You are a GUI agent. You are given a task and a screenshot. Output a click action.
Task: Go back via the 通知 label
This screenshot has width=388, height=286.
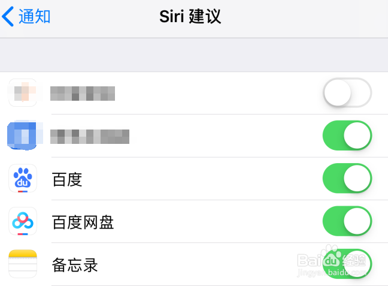click(x=35, y=17)
